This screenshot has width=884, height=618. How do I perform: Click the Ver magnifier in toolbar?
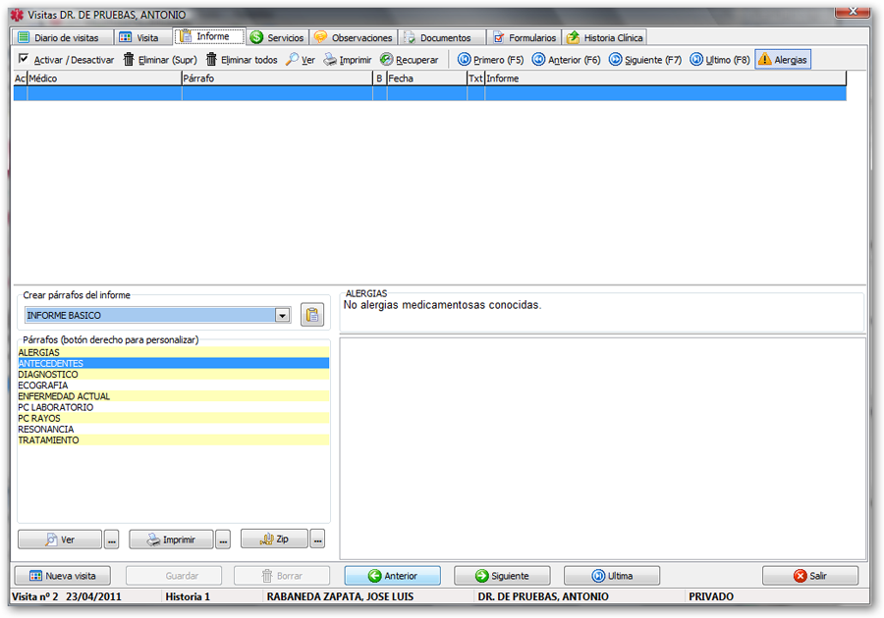coord(293,60)
